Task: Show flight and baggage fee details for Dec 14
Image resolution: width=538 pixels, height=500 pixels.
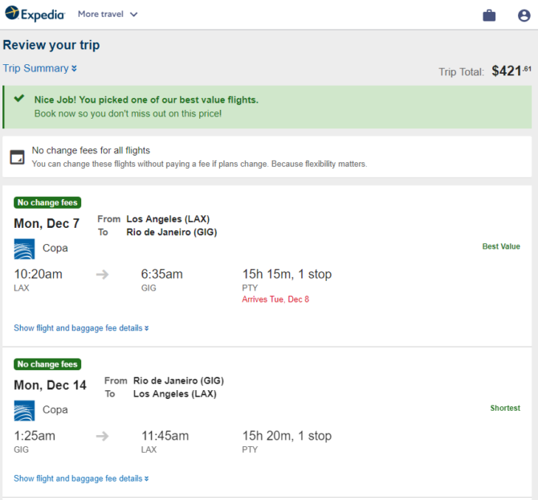Action: tap(81, 478)
